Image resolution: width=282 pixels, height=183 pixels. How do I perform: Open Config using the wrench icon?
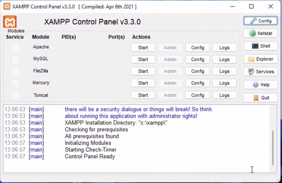pyautogui.click(x=254, y=21)
